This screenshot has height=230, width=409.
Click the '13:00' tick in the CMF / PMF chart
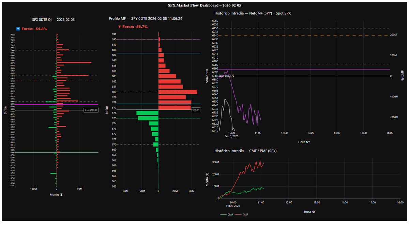tap(317, 202)
